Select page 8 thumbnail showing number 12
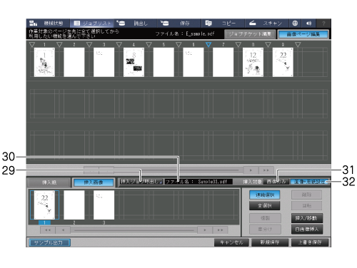Screen dimensions: 357x268 (253, 62)
